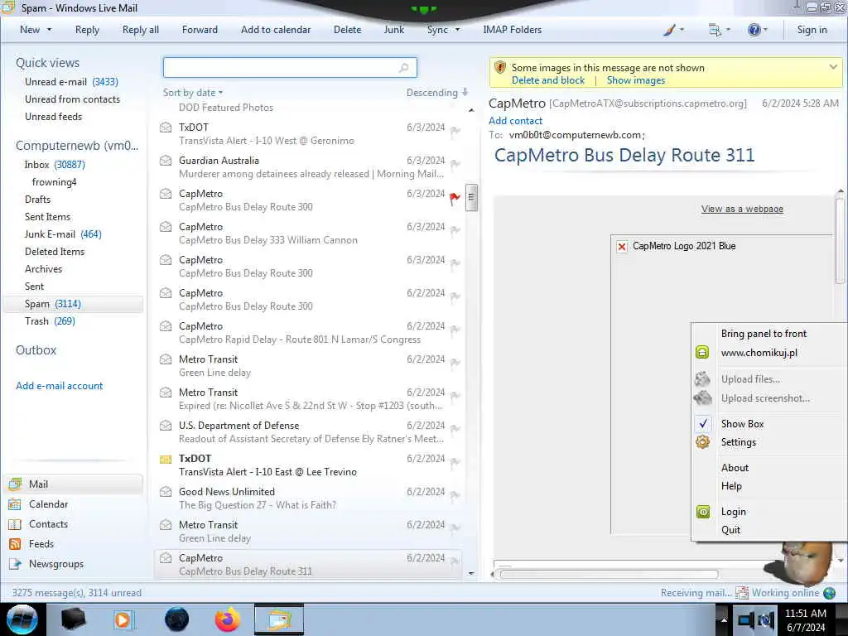Viewport: 848px width, 636px height.
Task: Select the Trash folder
Action: coord(50,321)
